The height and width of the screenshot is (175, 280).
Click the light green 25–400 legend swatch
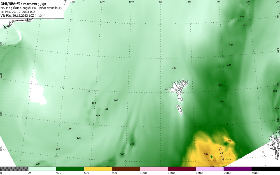click(42, 169)
